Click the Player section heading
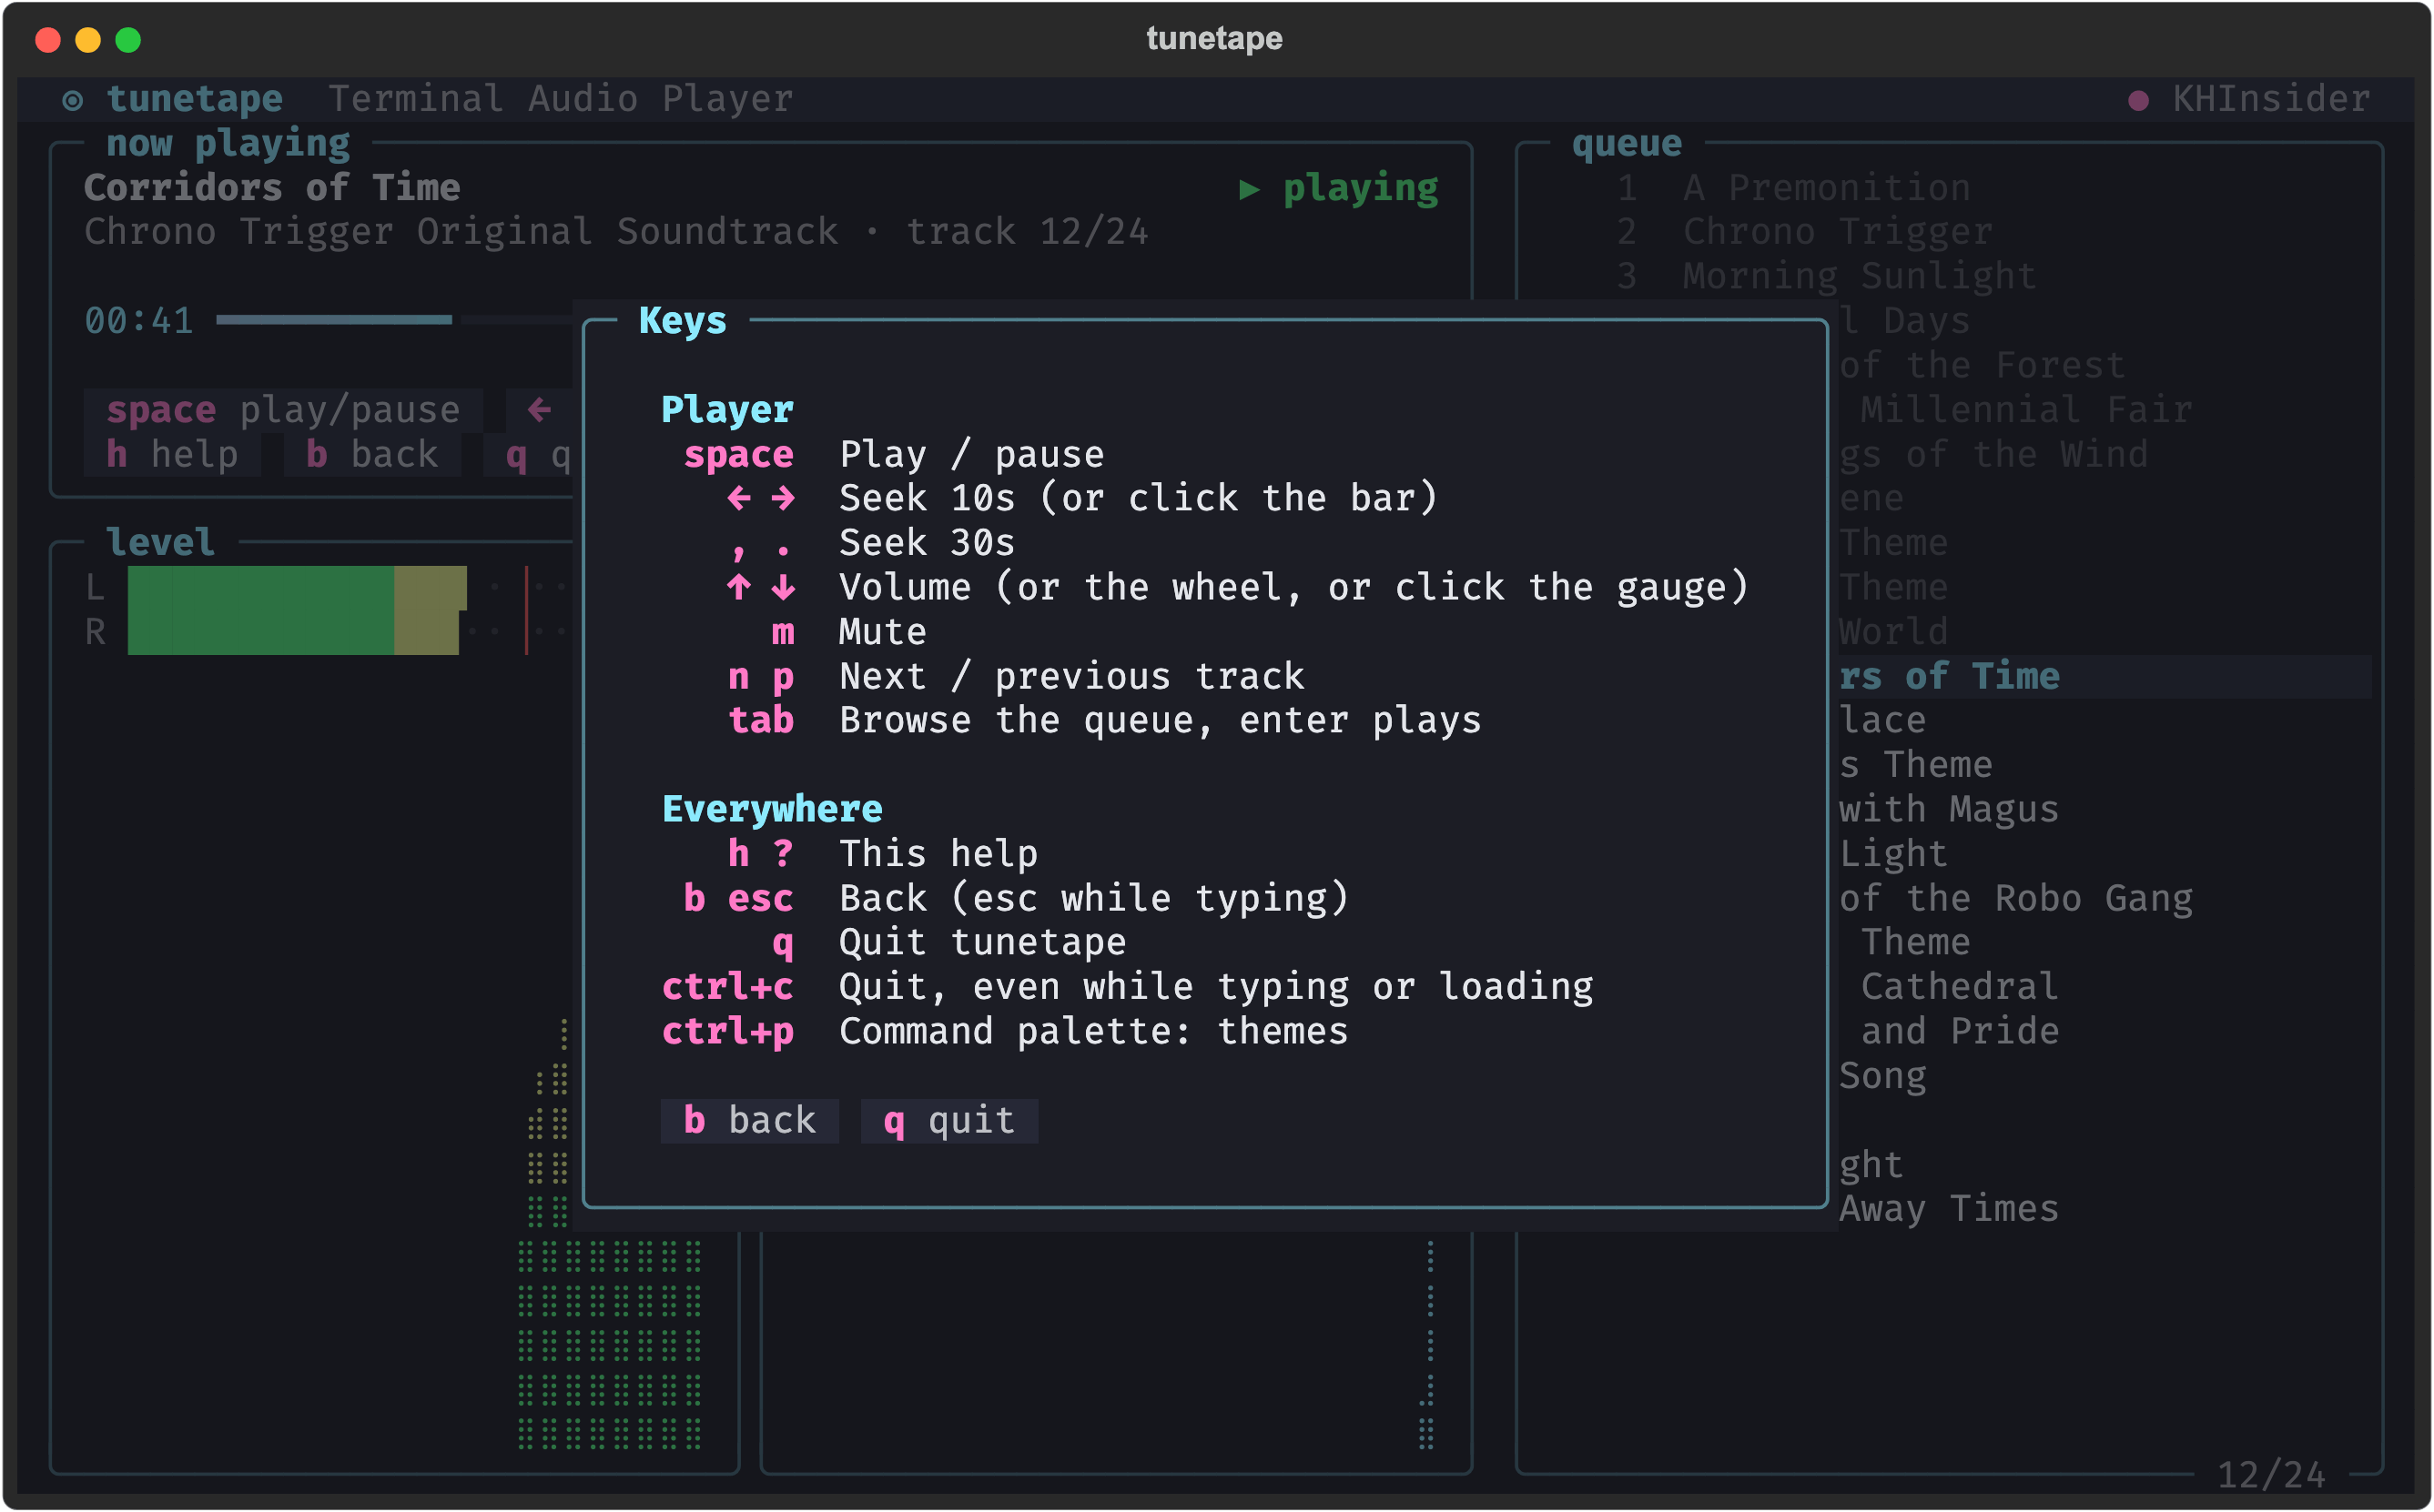This screenshot has width=2434, height=1512. pos(727,410)
